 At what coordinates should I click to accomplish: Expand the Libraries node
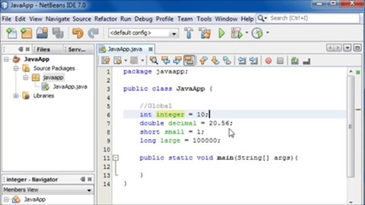click(16, 96)
